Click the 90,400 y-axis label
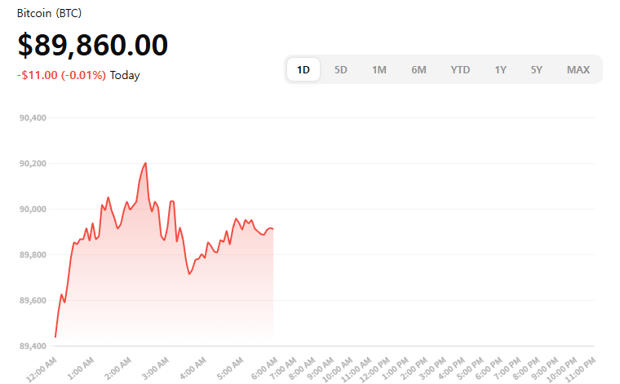 coord(32,118)
